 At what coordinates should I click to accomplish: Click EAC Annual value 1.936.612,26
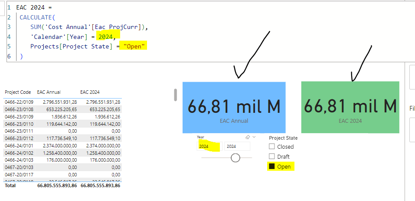tap(64, 116)
